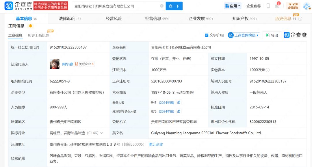Click info icon next to 历史信息 44

coord(300,19)
